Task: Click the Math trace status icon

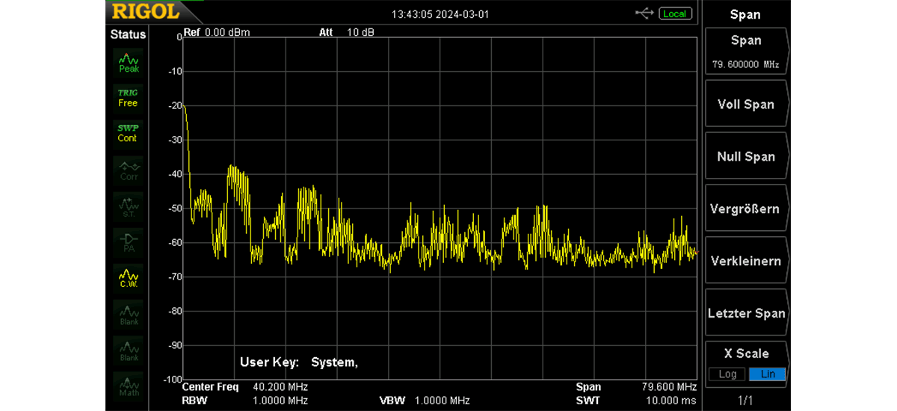Action: click(x=129, y=386)
